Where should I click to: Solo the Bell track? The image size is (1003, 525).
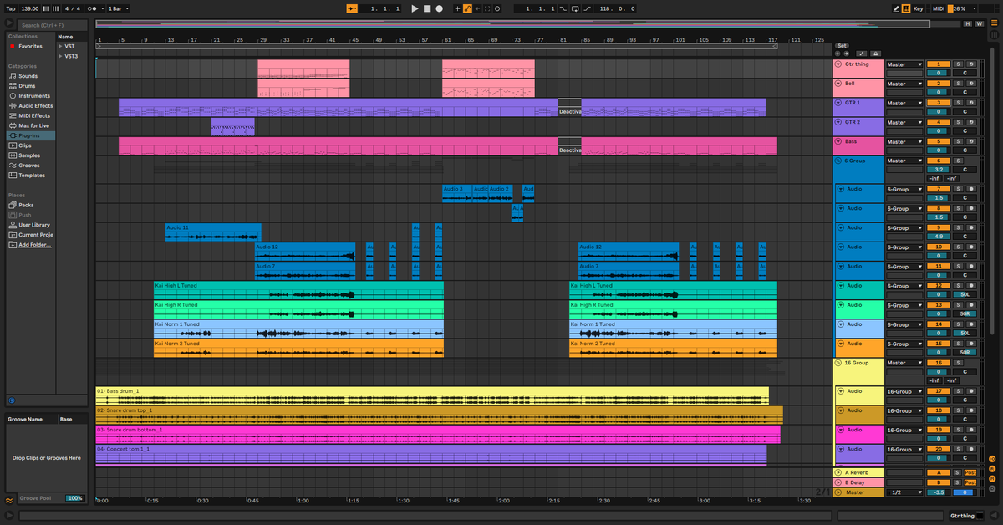pos(959,84)
